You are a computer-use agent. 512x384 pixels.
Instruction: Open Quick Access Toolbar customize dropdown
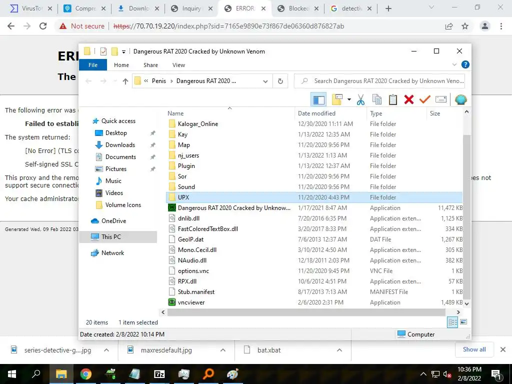pyautogui.click(x=124, y=51)
